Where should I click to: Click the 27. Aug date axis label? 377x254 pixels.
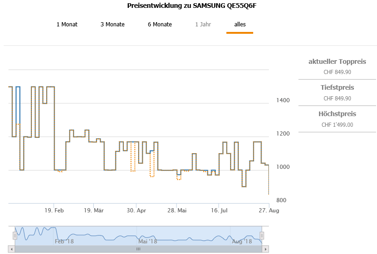pyautogui.click(x=269, y=210)
